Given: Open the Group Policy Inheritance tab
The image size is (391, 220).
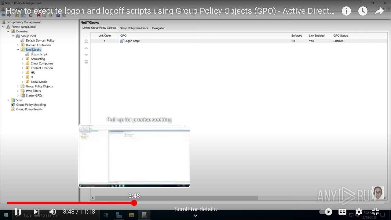Looking at the screenshot, I should pyautogui.click(x=134, y=28).
